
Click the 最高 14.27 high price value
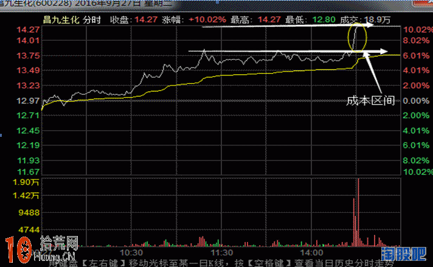[x=271, y=19]
